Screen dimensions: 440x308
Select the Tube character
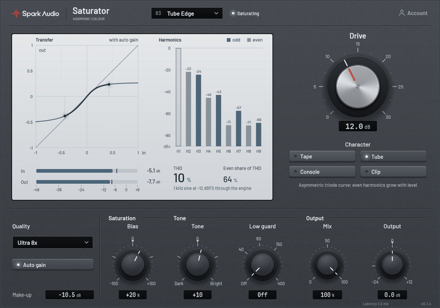tap(393, 157)
